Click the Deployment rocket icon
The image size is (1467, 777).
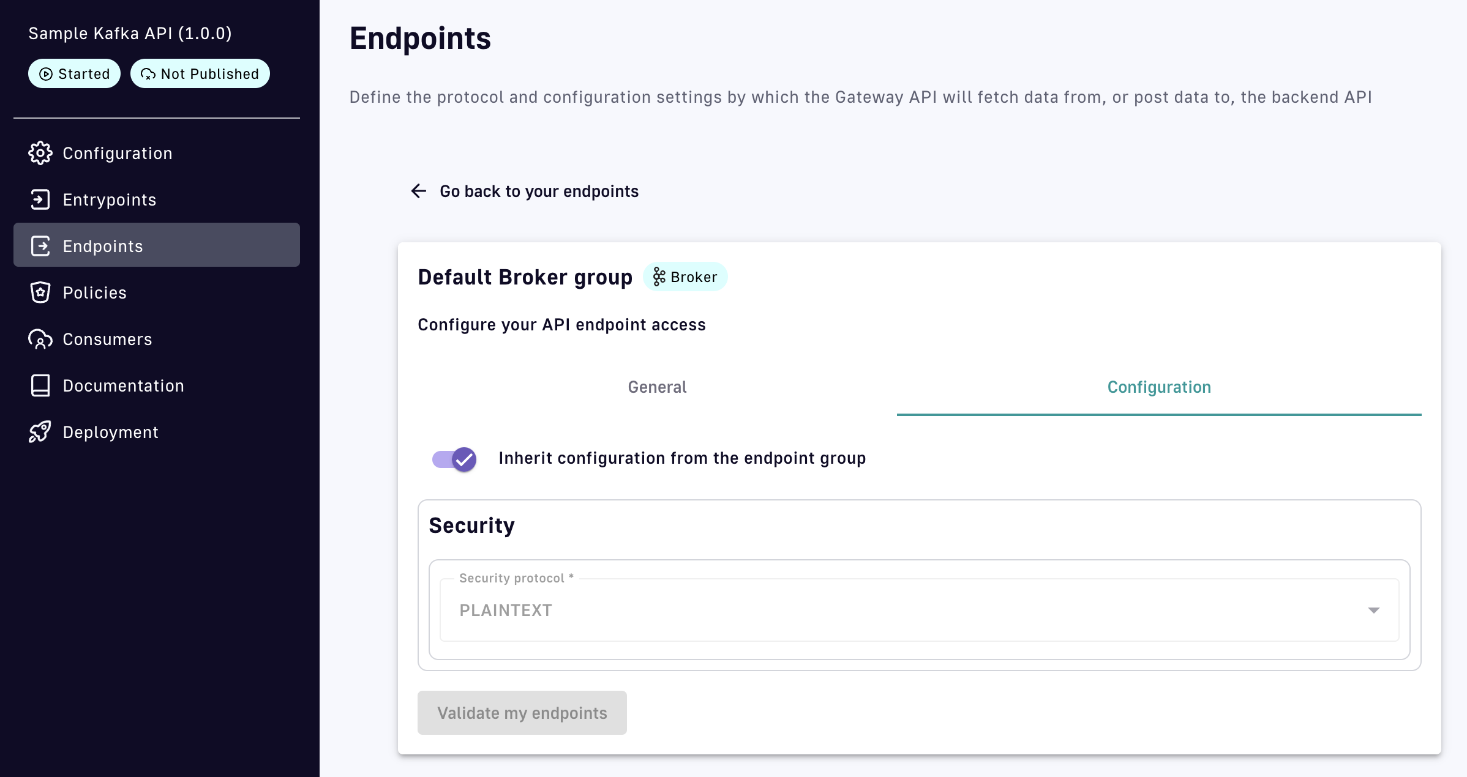click(x=40, y=432)
